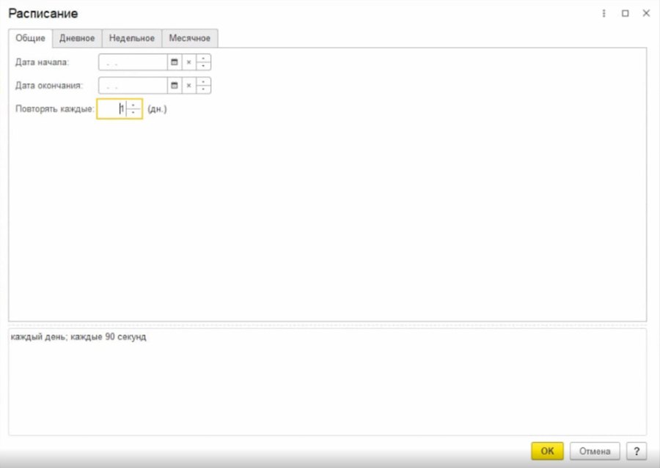660x468 pixels.
Task: Clear the Дата окончания field
Action: coord(188,86)
